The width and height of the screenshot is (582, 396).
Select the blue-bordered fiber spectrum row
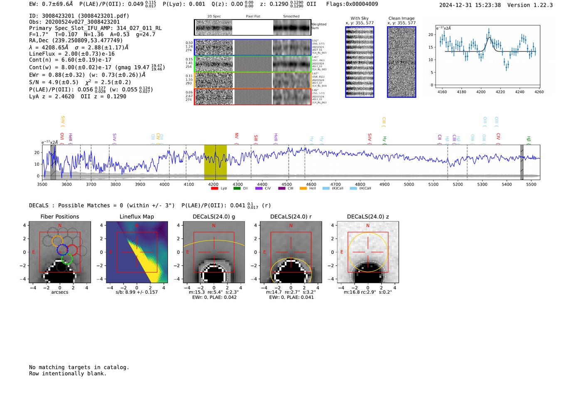tap(252, 47)
